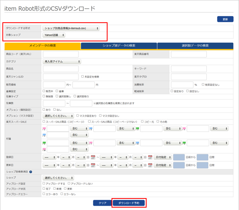Tick the その他 checkbox

(x=158, y=121)
